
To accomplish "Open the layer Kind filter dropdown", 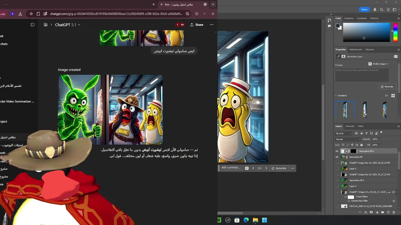I will [344, 133].
